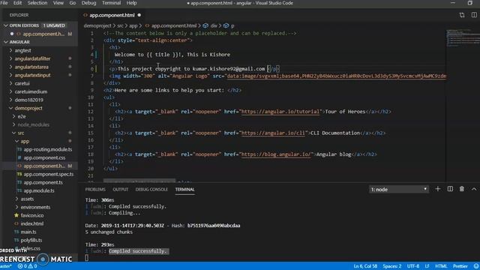480x270 pixels.
Task: Click src in the breadcrumb
Action: point(120,25)
